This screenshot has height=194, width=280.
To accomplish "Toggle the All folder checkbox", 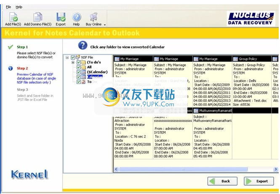I will (79, 67).
